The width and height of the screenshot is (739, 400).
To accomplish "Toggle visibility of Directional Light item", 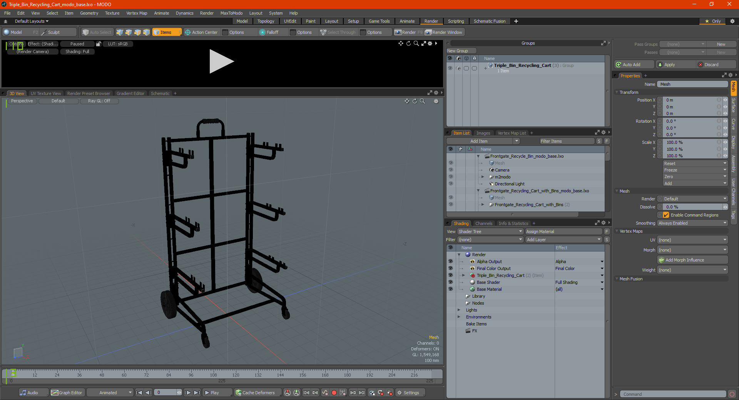I will point(450,184).
